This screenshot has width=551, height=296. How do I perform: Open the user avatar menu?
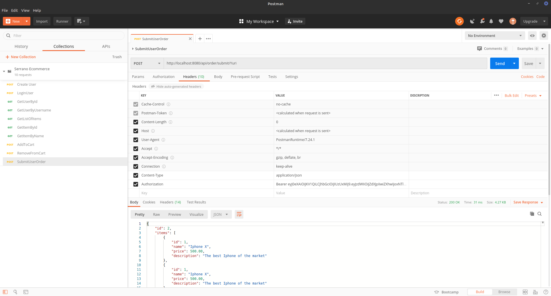click(513, 21)
